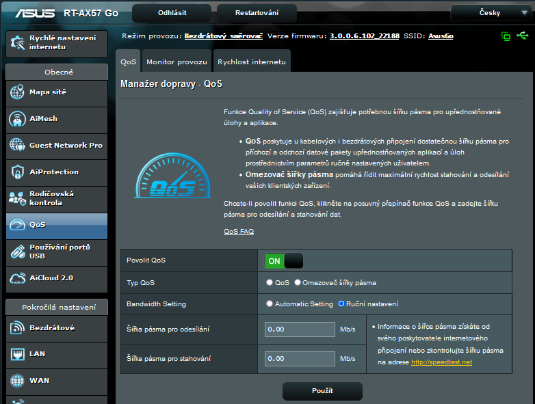Open the Mapa sítě globe icon
The width and height of the screenshot is (535, 404).
point(18,92)
